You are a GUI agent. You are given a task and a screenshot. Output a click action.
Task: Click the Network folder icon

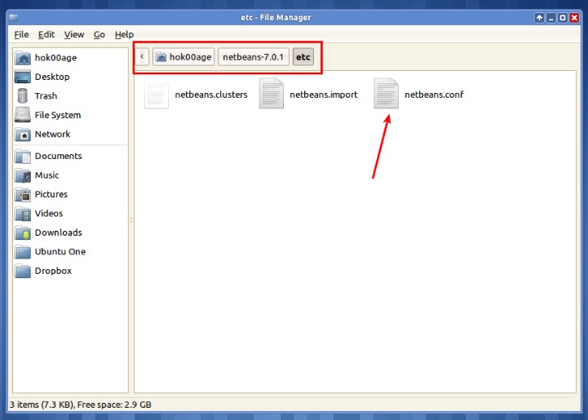pos(23,135)
